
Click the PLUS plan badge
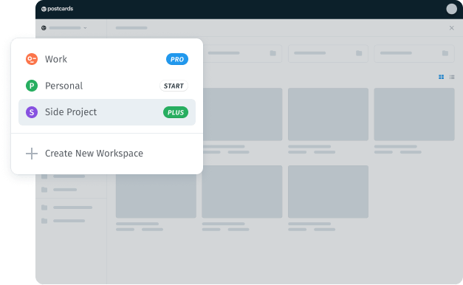[x=176, y=112]
